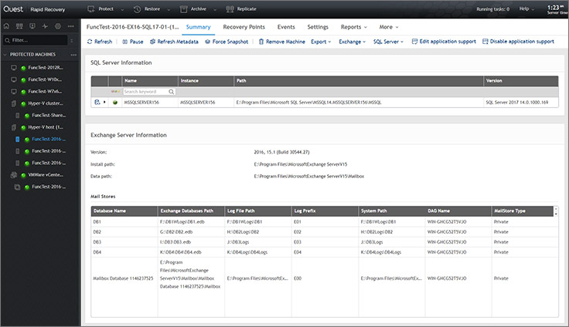This screenshot has height=327, width=569.
Task: Click the Replicate icon in top bar
Action: (230, 9)
